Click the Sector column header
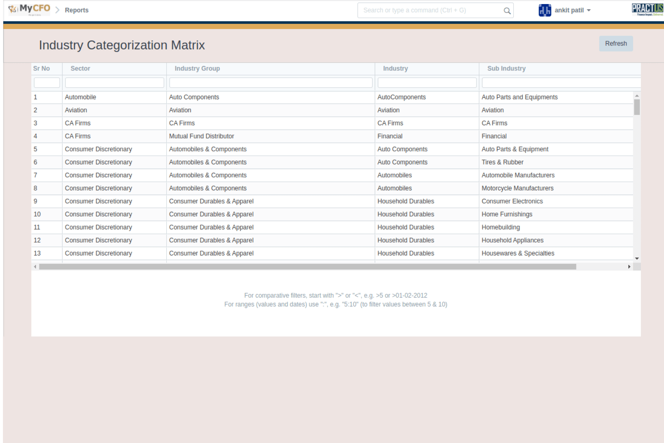This screenshot has height=443, width=664. 80,69
